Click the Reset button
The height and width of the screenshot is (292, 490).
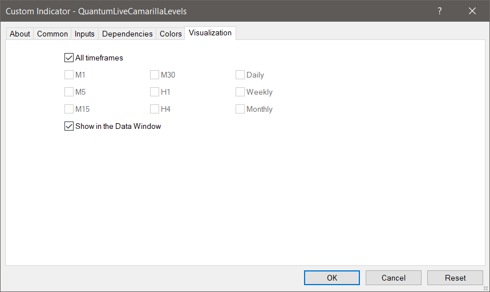[x=455, y=278]
